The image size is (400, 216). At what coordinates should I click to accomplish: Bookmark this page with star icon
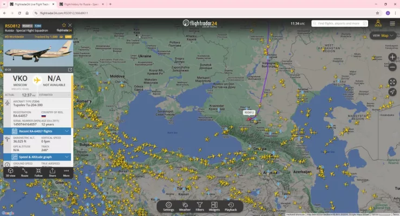click(377, 13)
